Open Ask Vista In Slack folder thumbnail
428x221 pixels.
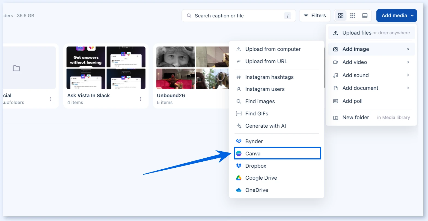click(106, 68)
